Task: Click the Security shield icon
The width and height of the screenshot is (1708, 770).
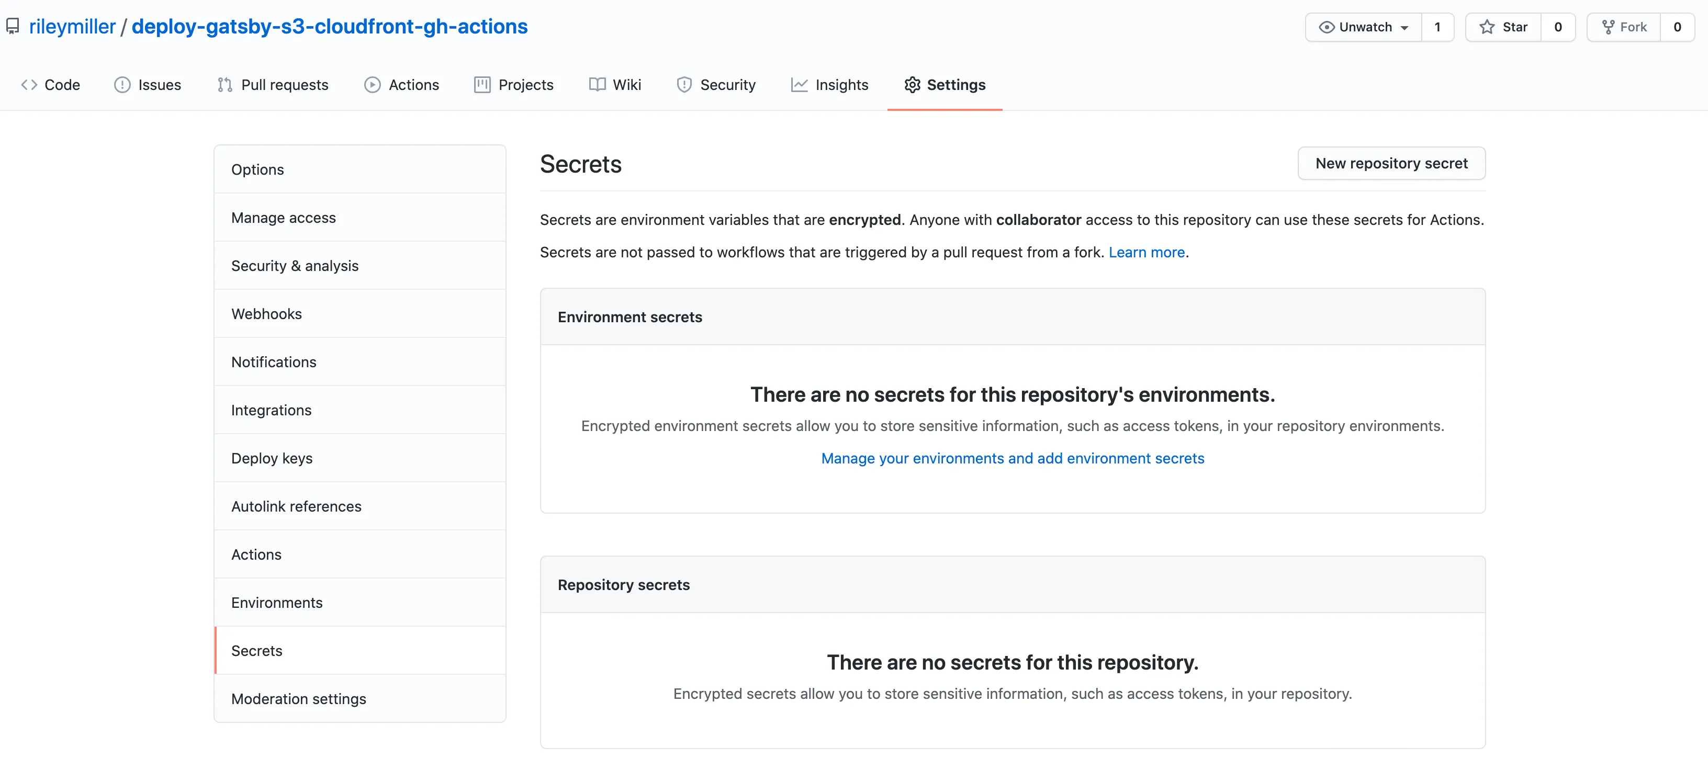Action: coord(684,84)
